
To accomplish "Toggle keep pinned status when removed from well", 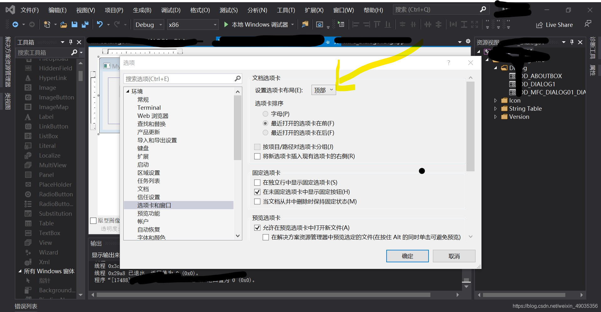I will pyautogui.click(x=257, y=201).
